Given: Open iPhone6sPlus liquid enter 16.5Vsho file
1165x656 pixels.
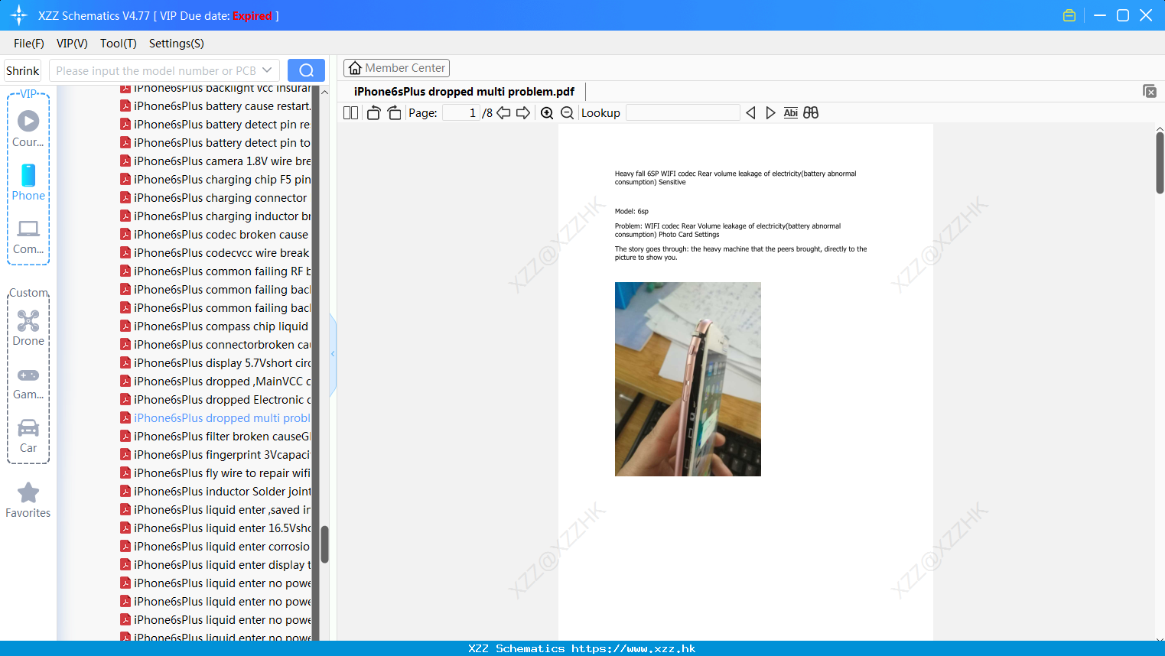Looking at the screenshot, I should (216, 528).
